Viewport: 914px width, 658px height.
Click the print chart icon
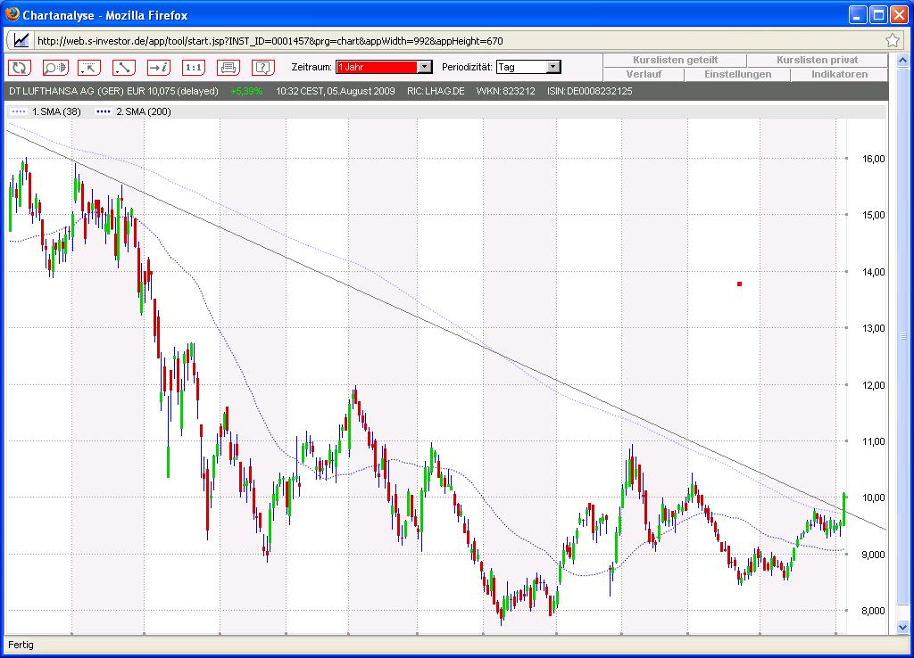[227, 68]
